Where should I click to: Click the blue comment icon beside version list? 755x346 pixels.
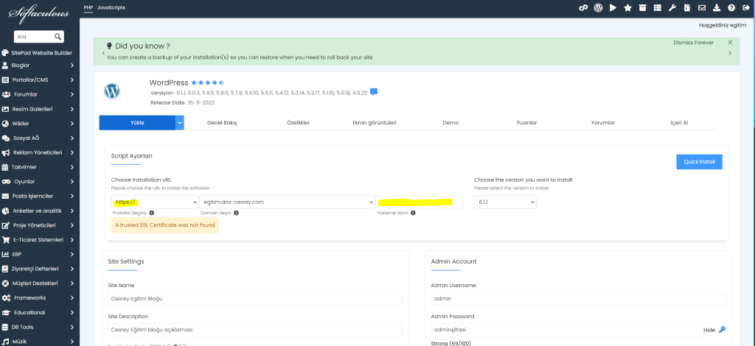374,92
